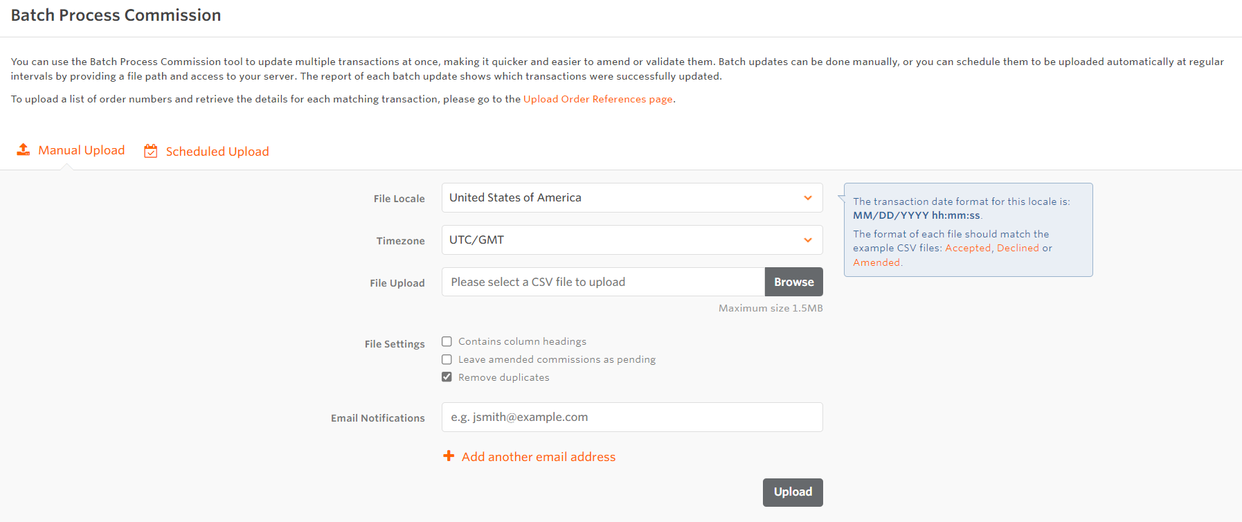The image size is (1242, 522).
Task: Click the Browse button for file selection
Action: click(793, 282)
